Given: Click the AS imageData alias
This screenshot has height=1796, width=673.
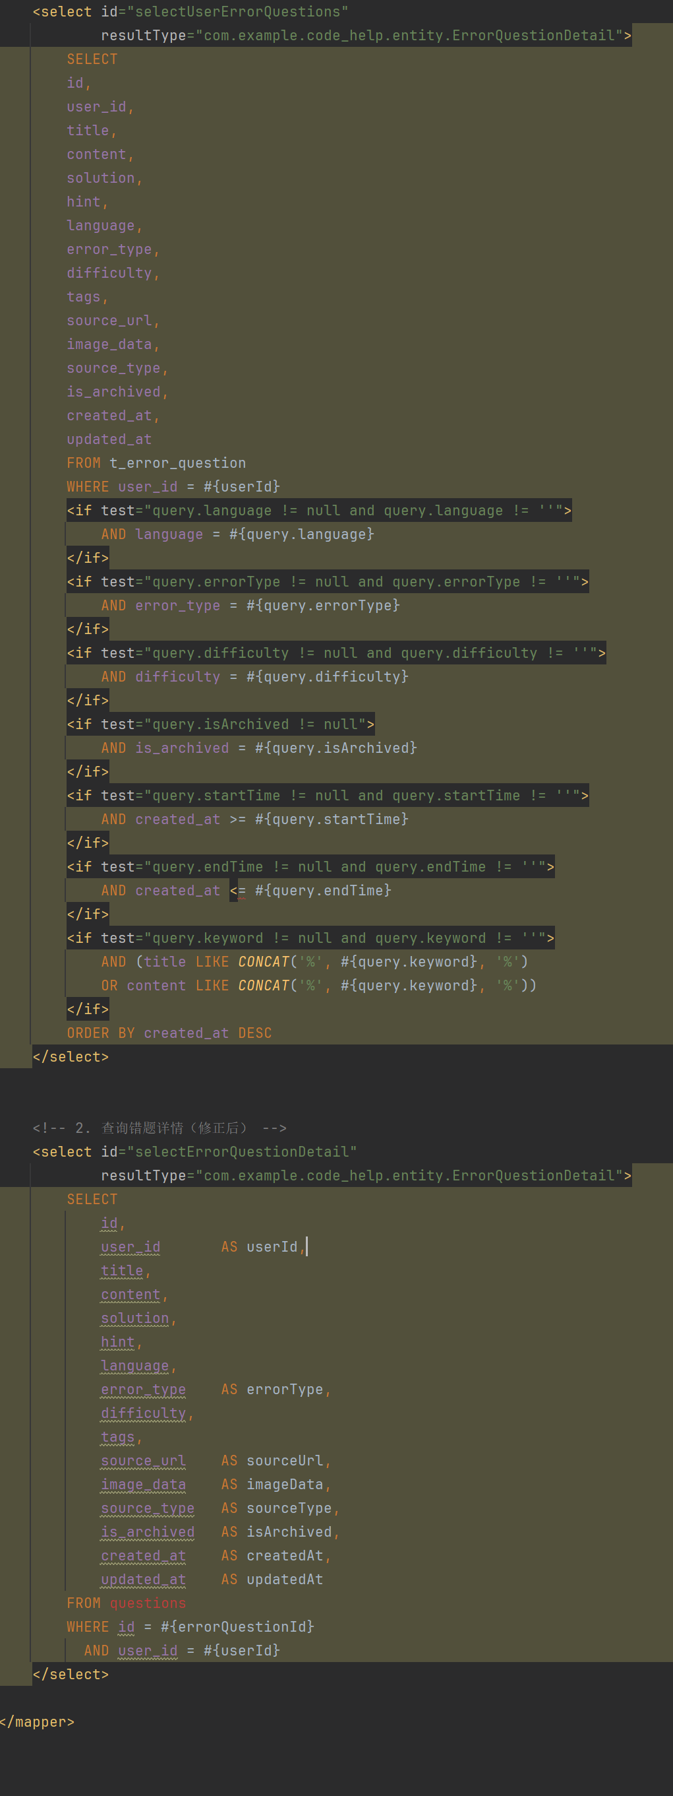Looking at the screenshot, I should [272, 1485].
